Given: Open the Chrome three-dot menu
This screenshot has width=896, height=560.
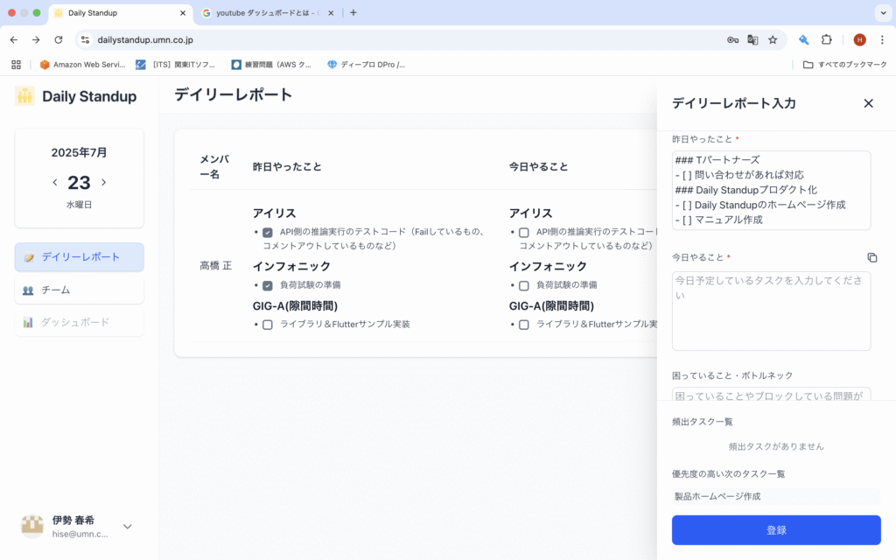Looking at the screenshot, I should [x=882, y=39].
